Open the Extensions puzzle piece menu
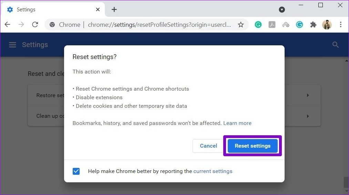Image resolution: width=349 pixels, height=195 pixels. tap(313, 25)
